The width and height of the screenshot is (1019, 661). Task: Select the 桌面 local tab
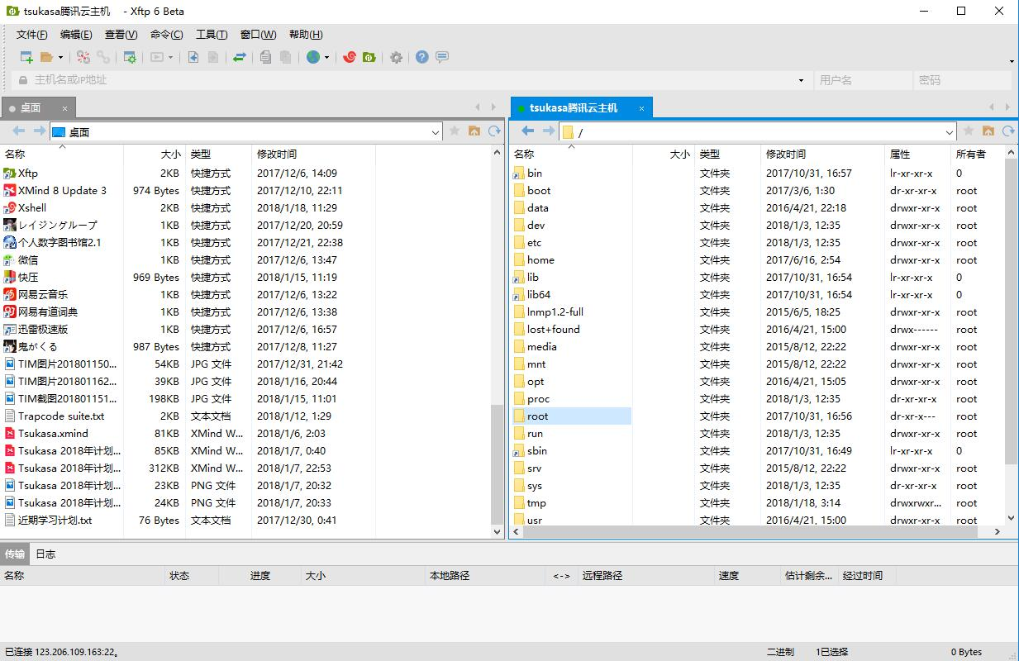click(38, 108)
